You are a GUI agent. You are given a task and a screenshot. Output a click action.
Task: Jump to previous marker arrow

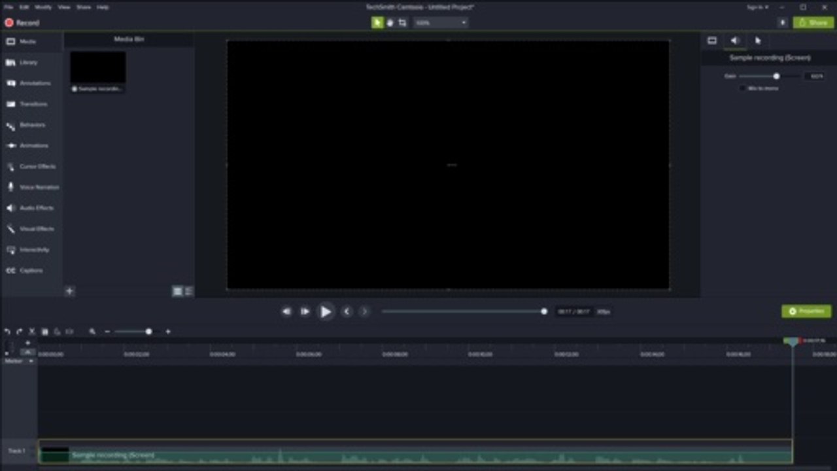(x=347, y=311)
